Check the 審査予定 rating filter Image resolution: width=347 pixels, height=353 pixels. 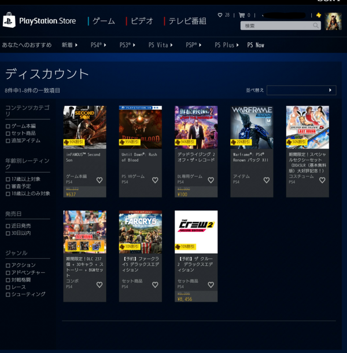(8, 187)
